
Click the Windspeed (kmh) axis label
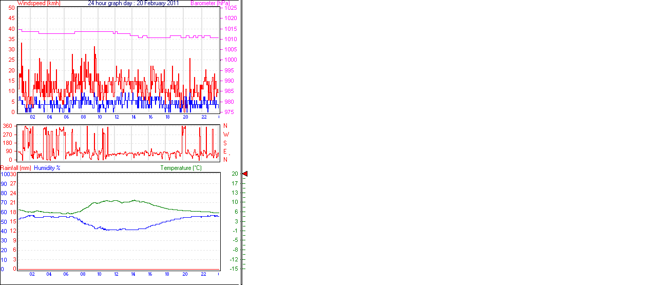click(x=39, y=3)
